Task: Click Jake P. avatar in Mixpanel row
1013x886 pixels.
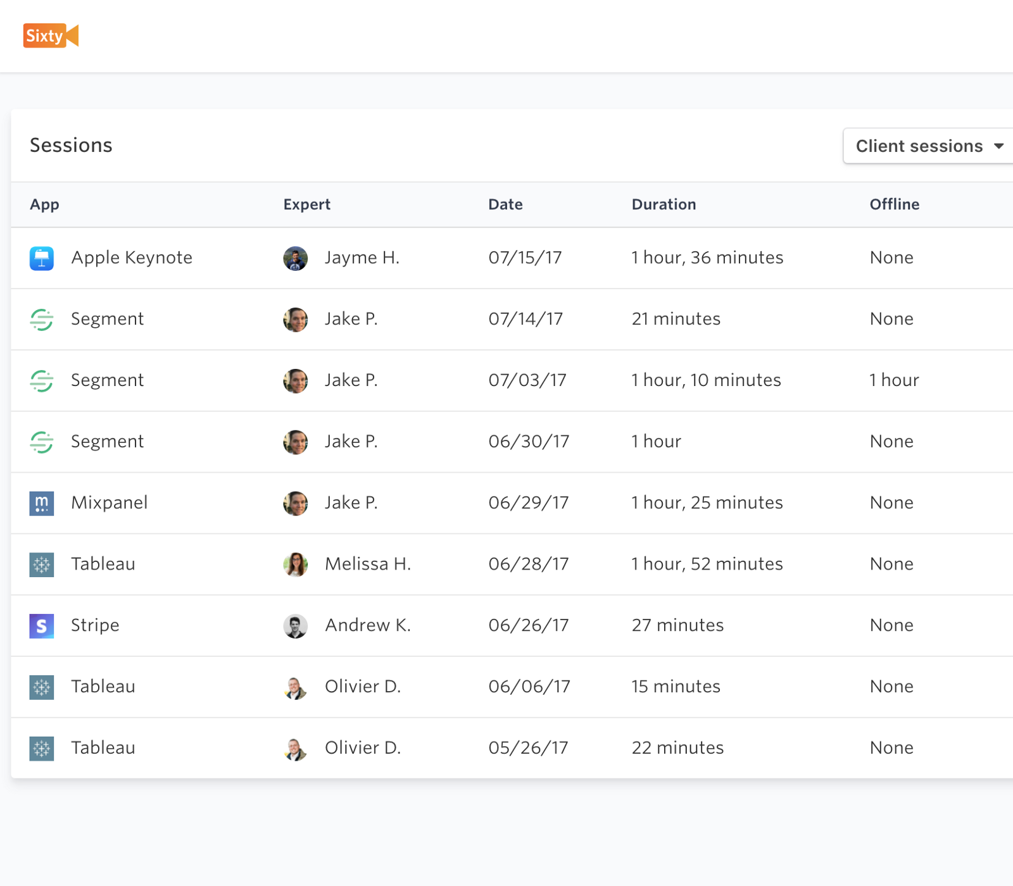Action: [x=296, y=503]
